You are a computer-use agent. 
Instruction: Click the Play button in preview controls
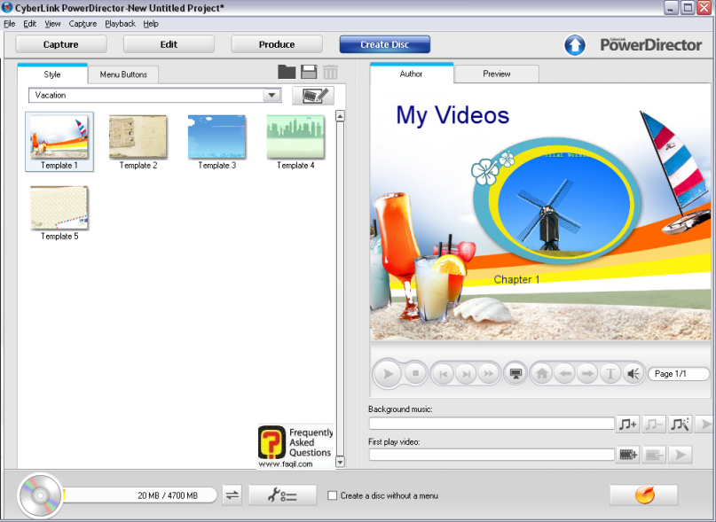coord(388,374)
